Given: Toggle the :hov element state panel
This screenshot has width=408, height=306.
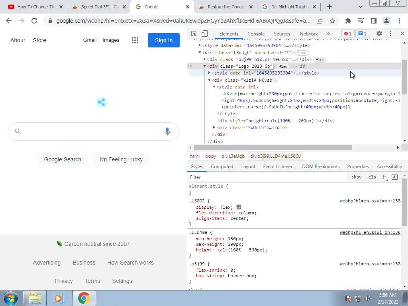Looking at the screenshot, I should [357, 177].
